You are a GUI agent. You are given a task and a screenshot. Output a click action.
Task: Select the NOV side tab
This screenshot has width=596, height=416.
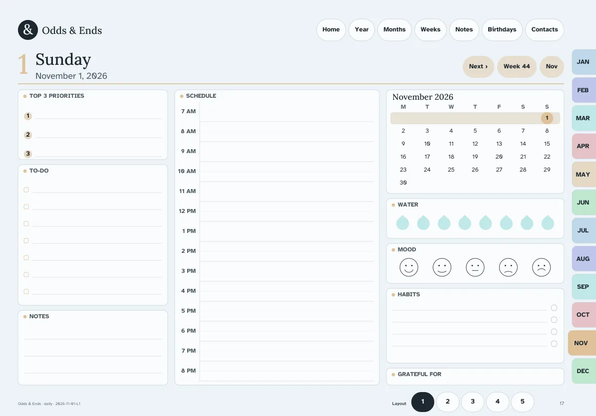[582, 343]
